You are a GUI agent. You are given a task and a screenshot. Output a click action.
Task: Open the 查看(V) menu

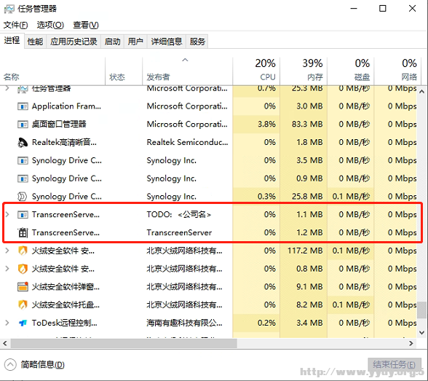pyautogui.click(x=85, y=25)
